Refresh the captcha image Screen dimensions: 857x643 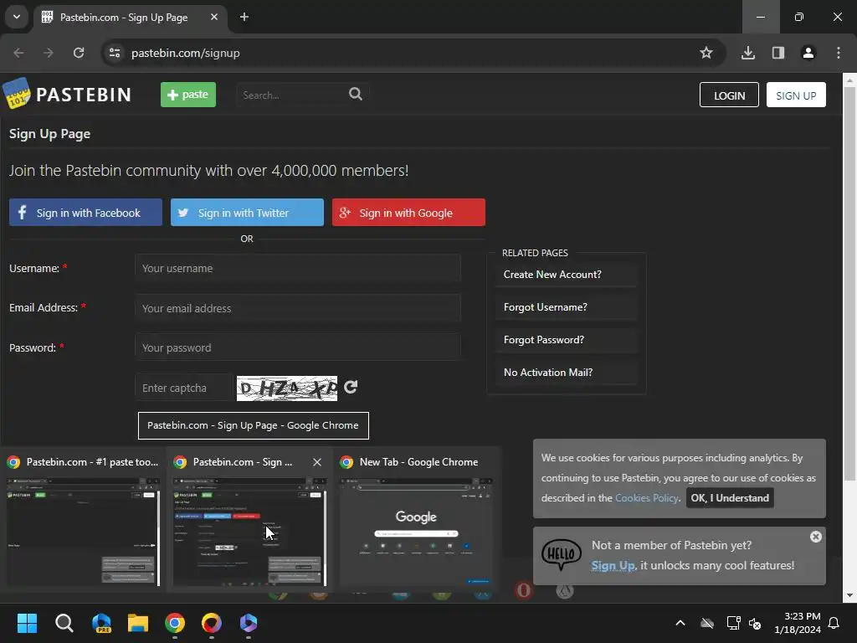tap(351, 387)
